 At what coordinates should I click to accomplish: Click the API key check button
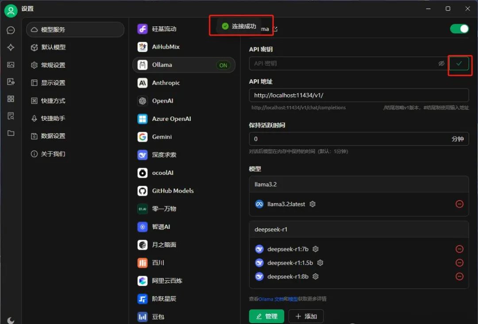[459, 63]
